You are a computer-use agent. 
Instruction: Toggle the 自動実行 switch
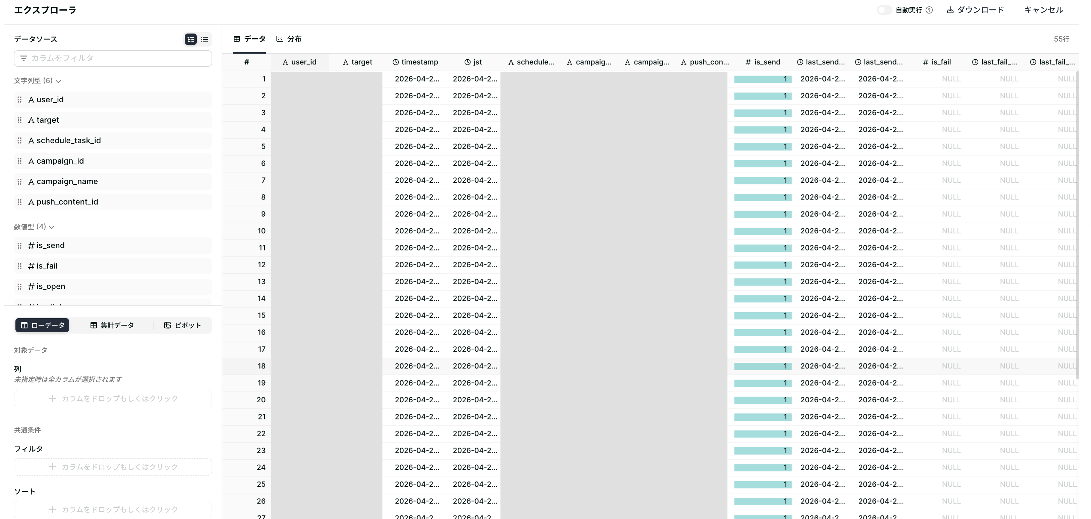coord(884,10)
